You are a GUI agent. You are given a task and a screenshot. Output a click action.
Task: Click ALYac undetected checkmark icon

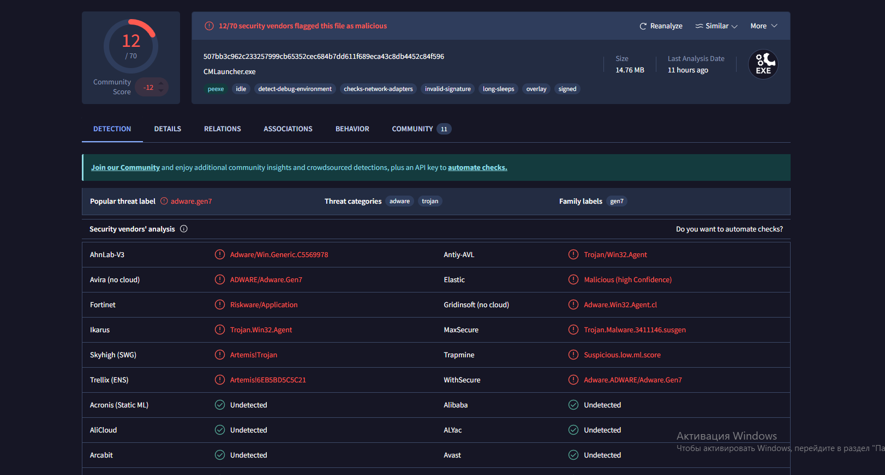[x=573, y=430]
